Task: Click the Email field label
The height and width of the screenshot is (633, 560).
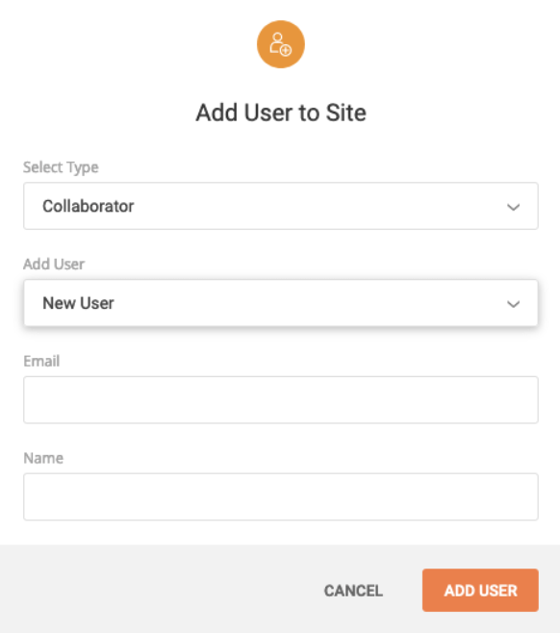Action: 41,361
